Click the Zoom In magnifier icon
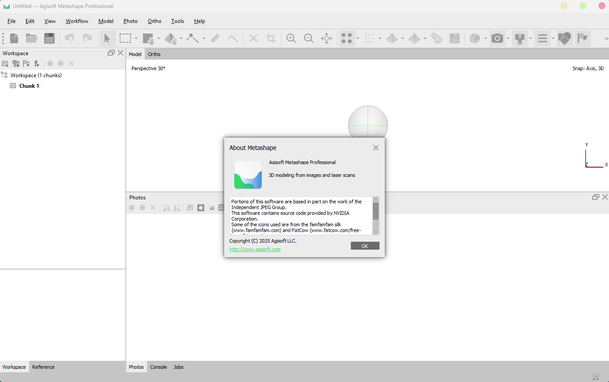The image size is (609, 382). pyautogui.click(x=291, y=38)
